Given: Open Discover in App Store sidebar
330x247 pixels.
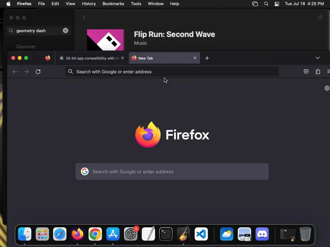Looking at the screenshot, I should click(x=26, y=47).
